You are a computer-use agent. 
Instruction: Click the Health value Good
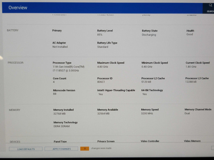pos(190,34)
